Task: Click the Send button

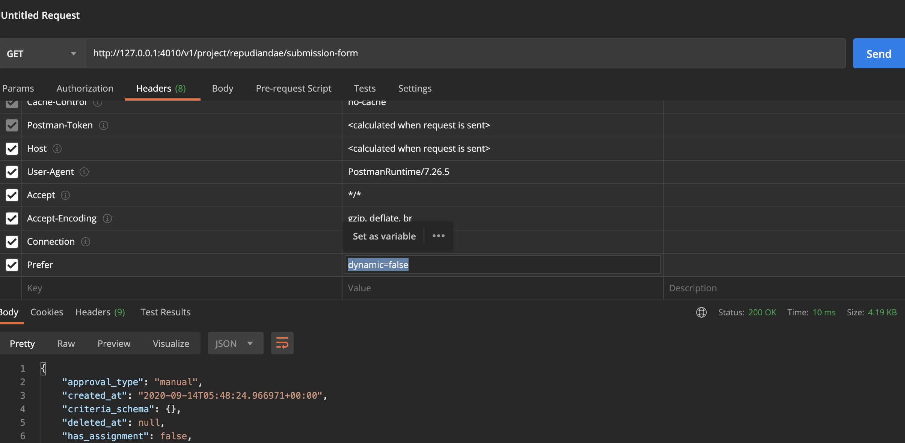Action: coord(878,53)
